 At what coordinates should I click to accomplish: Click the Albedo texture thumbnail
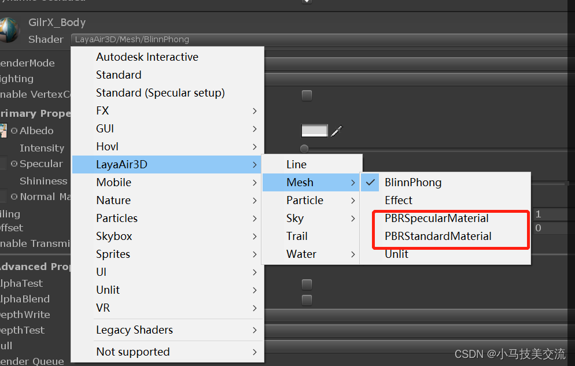point(3,131)
